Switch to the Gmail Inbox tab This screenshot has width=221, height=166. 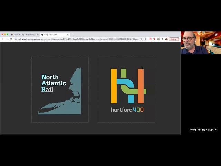(x=23, y=35)
